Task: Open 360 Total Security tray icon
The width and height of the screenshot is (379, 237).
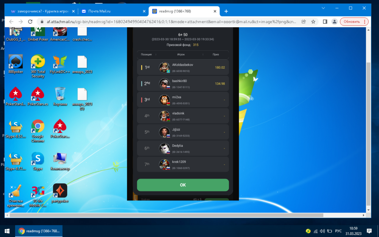Action: click(x=309, y=231)
